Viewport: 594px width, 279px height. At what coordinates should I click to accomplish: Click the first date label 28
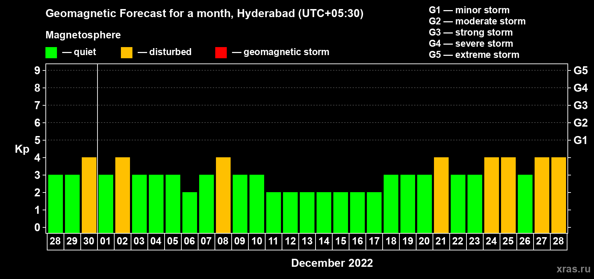click(55, 241)
